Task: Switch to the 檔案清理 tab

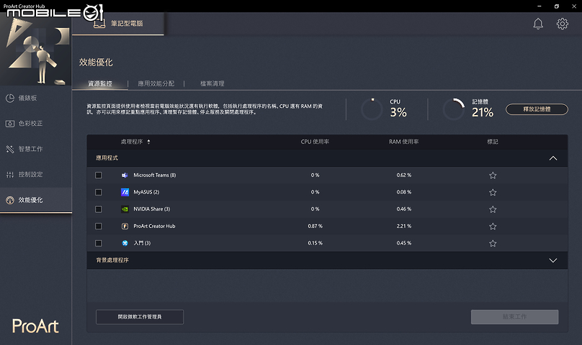Action: [x=212, y=84]
